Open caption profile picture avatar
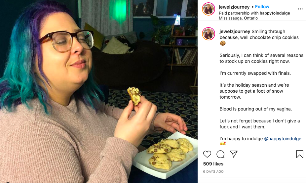 (209, 34)
